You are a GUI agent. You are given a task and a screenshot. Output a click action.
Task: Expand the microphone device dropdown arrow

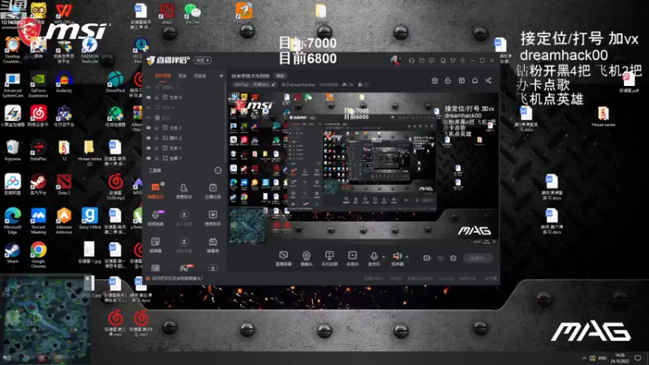(x=383, y=257)
